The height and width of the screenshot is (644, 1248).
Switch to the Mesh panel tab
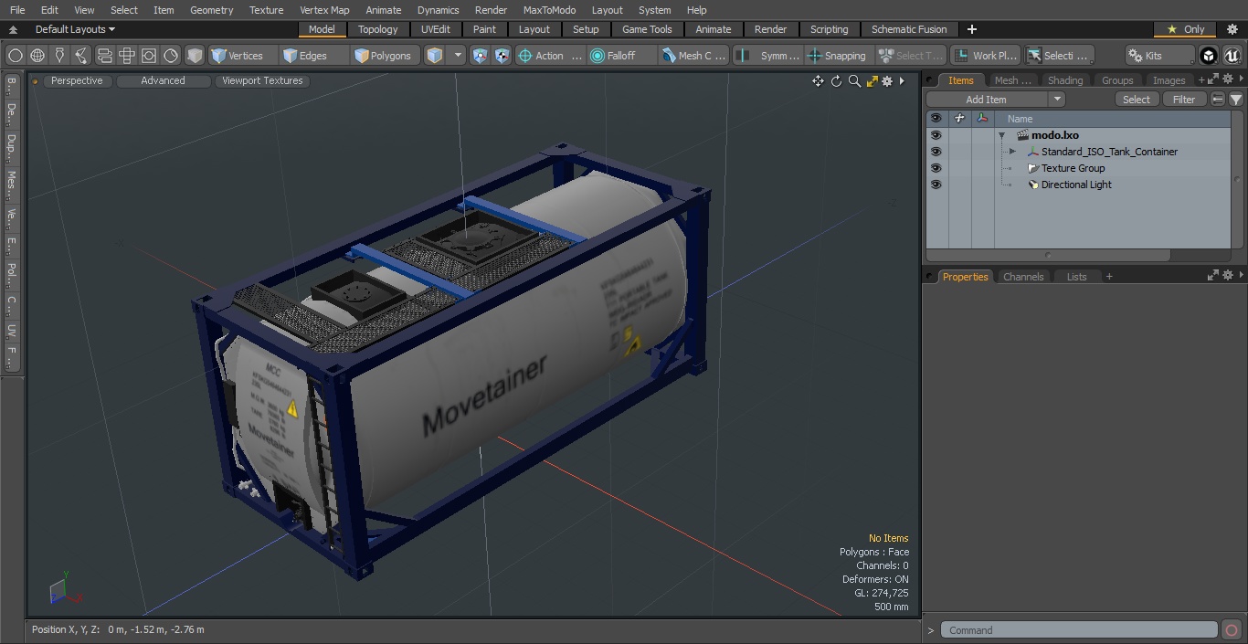point(1011,80)
